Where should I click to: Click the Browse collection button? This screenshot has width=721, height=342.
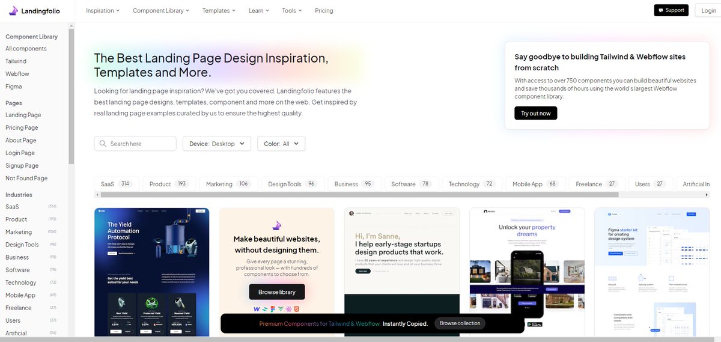tap(460, 323)
